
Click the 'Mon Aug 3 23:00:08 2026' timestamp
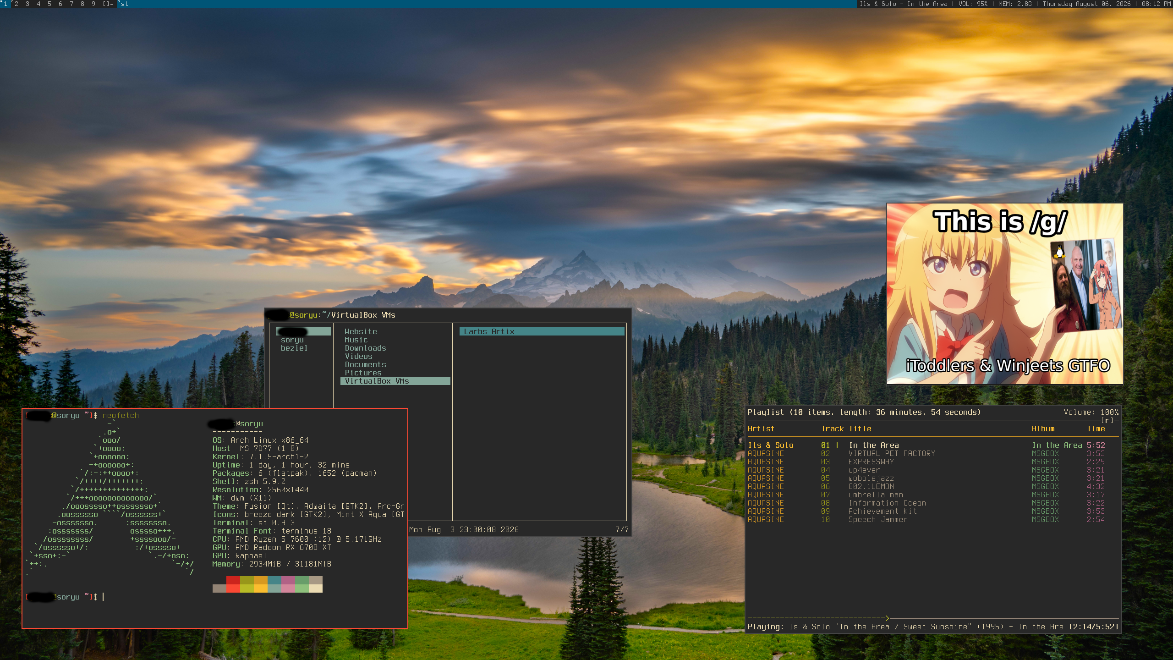(x=464, y=529)
